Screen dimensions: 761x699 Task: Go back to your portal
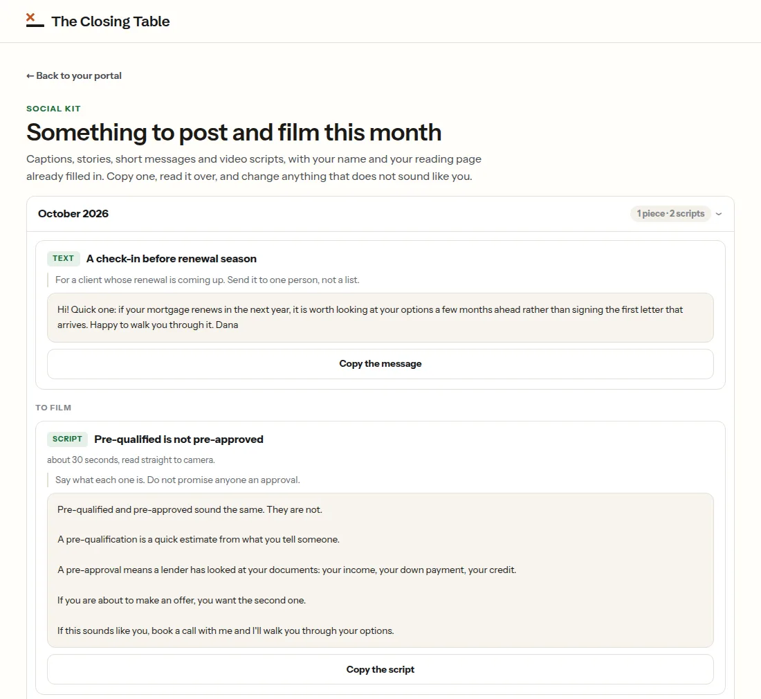(x=74, y=75)
